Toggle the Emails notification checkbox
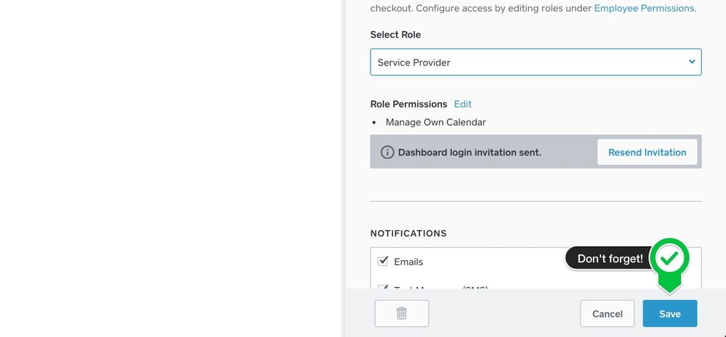This screenshot has height=337, width=726. pos(383,261)
